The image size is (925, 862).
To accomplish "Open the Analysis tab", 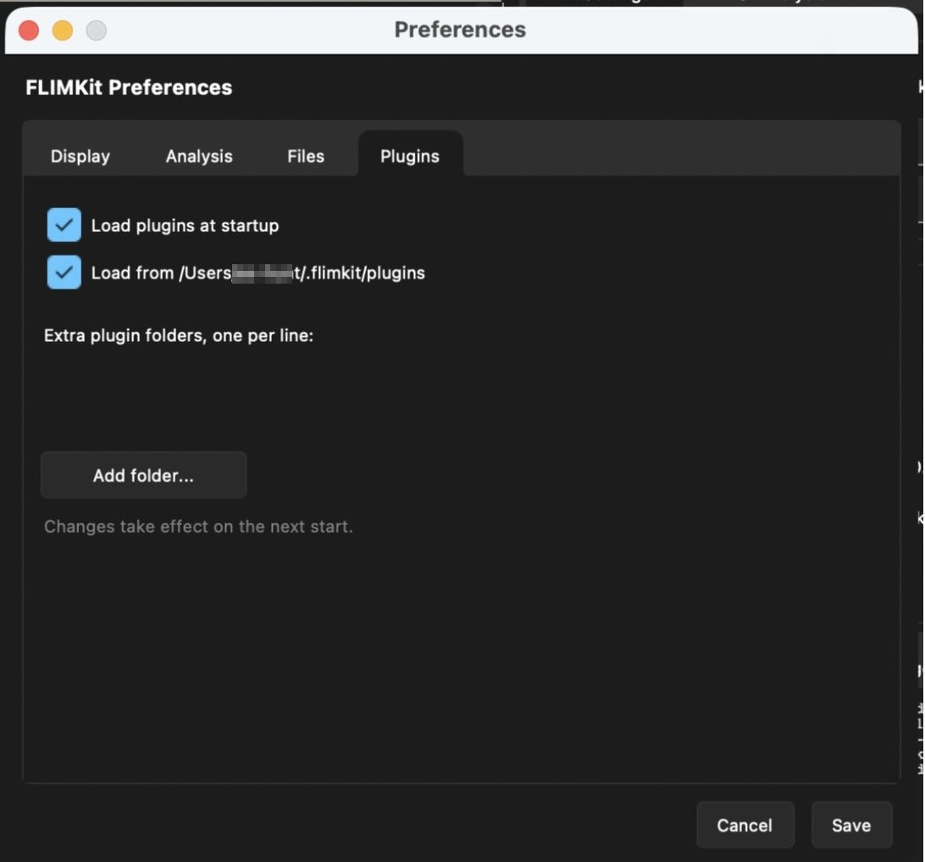I will coord(199,157).
